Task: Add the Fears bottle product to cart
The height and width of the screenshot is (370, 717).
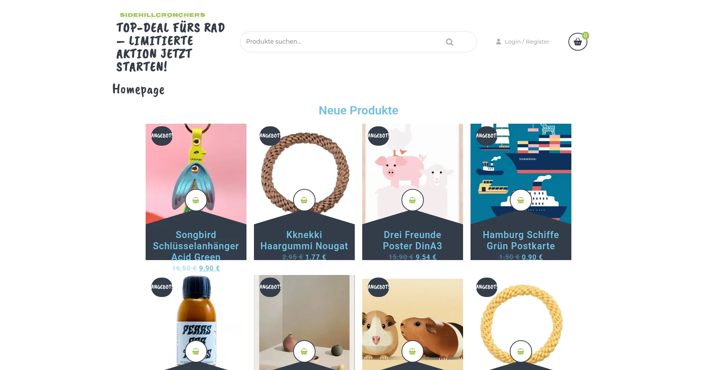Action: tap(196, 351)
